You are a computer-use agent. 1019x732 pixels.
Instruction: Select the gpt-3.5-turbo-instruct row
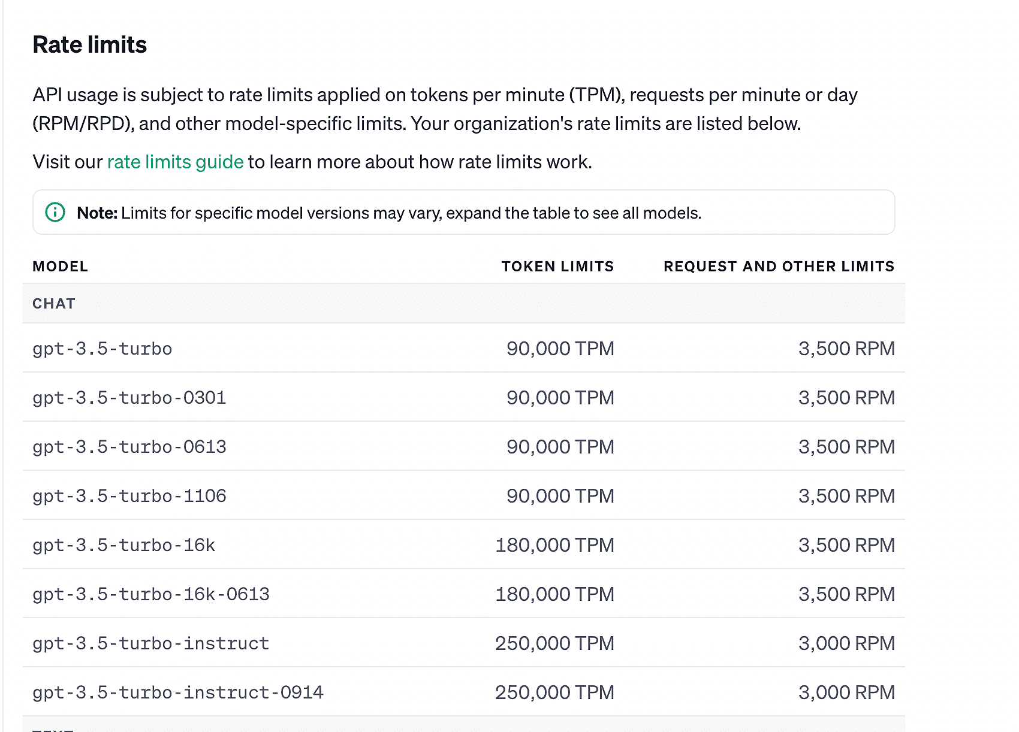pos(464,643)
